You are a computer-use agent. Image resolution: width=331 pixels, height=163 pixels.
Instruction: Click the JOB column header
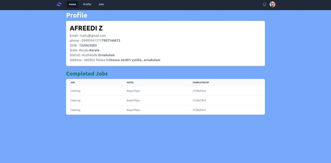point(72,83)
